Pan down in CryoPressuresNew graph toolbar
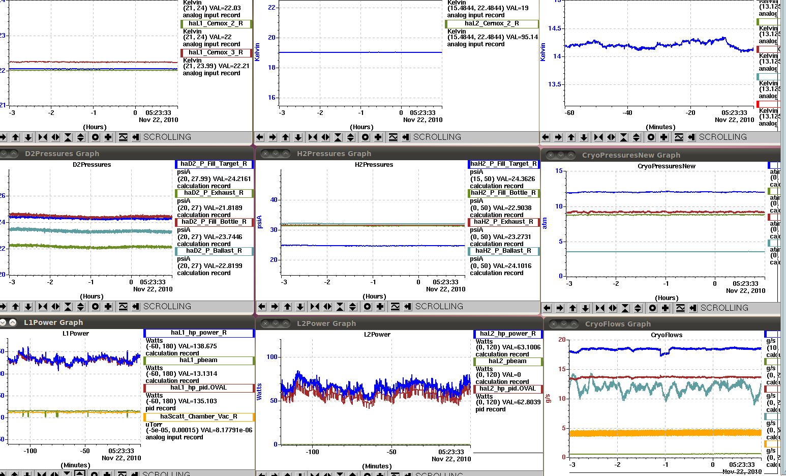 586,308
